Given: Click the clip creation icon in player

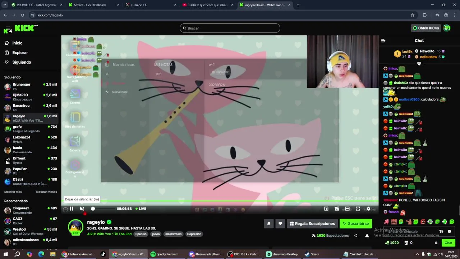Looking at the screenshot, I should pyautogui.click(x=337, y=209).
